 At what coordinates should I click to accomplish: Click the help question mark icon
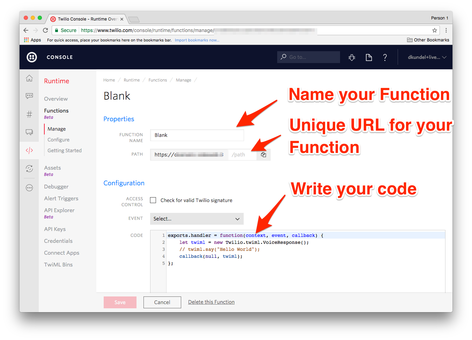click(x=385, y=57)
